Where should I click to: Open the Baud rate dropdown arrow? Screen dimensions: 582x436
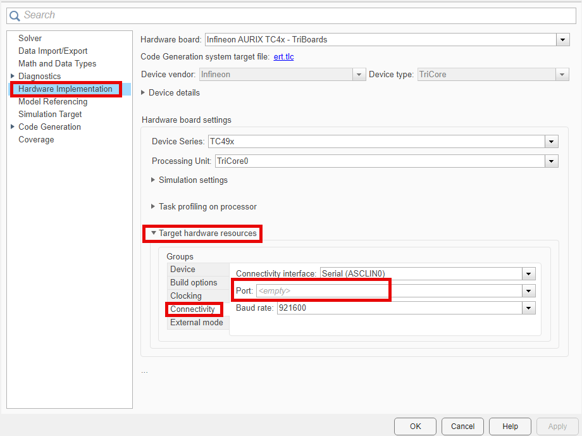click(x=529, y=308)
